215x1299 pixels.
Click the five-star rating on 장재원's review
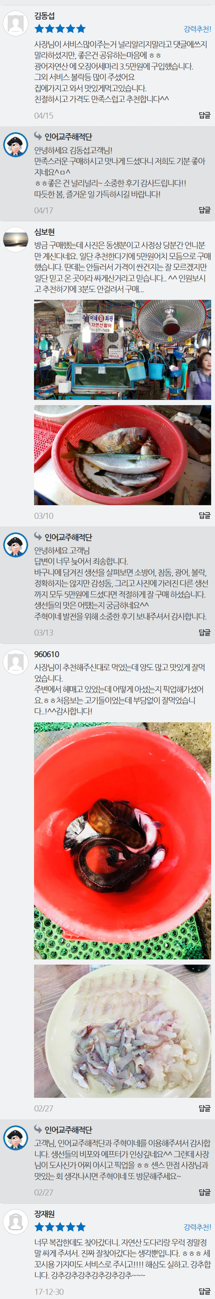click(x=60, y=1227)
